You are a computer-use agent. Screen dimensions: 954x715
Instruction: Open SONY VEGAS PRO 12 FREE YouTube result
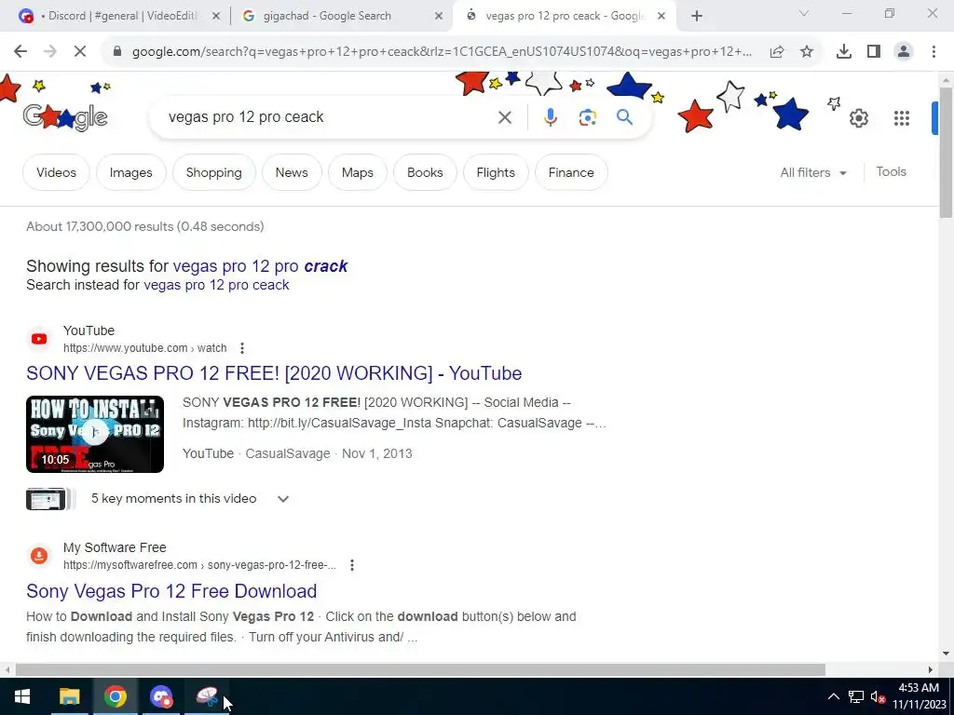pyautogui.click(x=274, y=373)
